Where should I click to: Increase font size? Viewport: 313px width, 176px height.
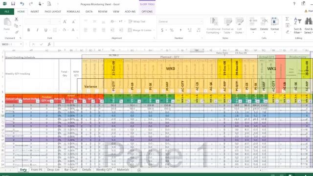point(65,22)
